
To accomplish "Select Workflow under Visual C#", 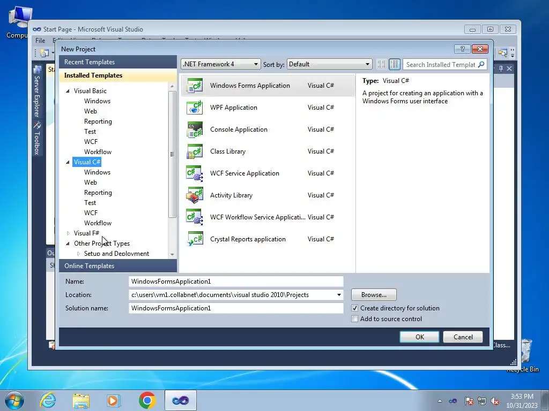I will coord(98,223).
